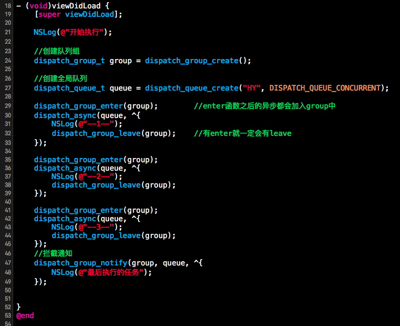Click dispatch_group_enter on line 35
This screenshot has width=400, height=326.
tap(79, 160)
